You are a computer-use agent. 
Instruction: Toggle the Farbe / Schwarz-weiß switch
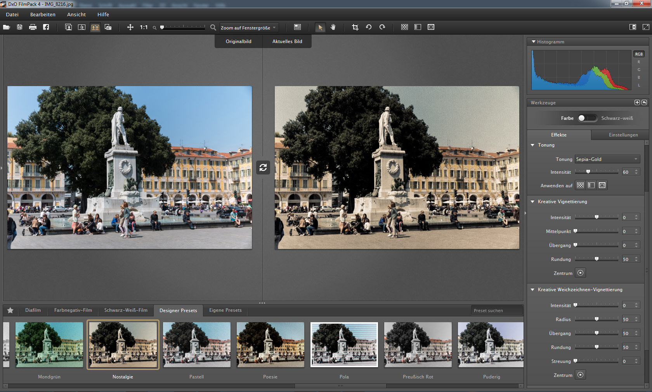point(587,118)
